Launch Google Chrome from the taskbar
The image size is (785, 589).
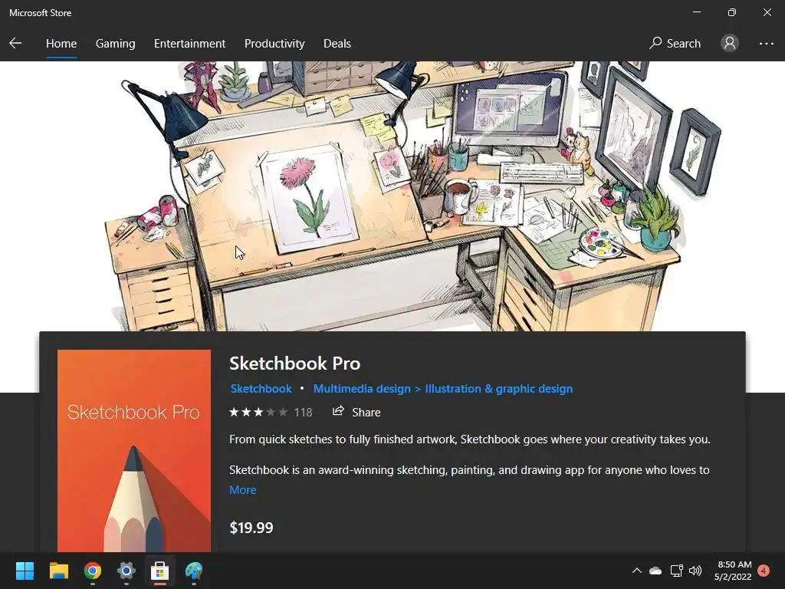(x=93, y=571)
